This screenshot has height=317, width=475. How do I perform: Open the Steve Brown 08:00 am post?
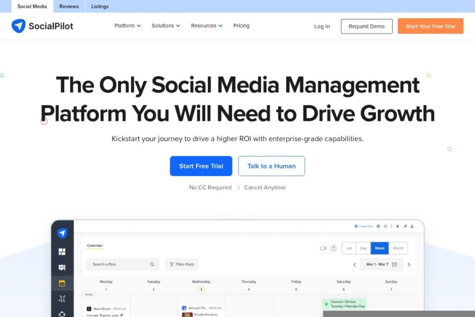coord(106,311)
